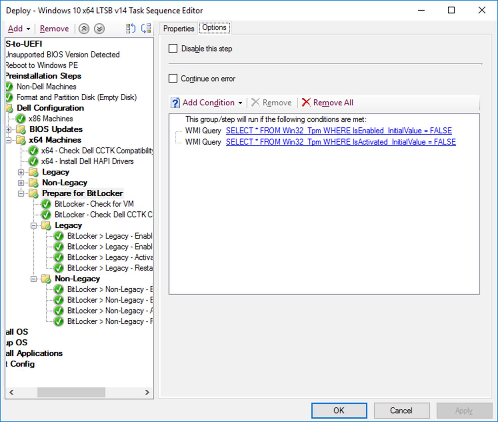
Task: Select the Reboot to Windows PE step
Action: click(x=42, y=65)
